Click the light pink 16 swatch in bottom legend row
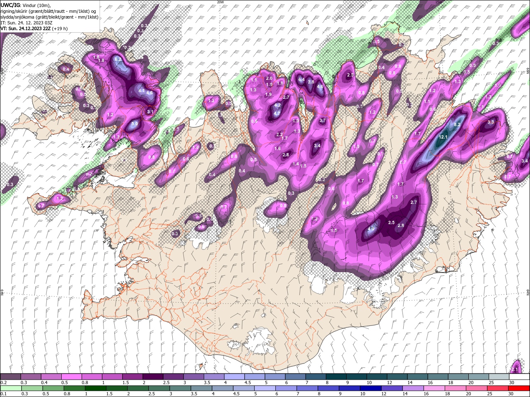This screenshot has width=530, height=397. click(434, 388)
